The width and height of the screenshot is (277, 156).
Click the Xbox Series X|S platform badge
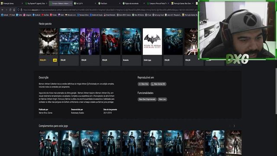[x=158, y=84]
